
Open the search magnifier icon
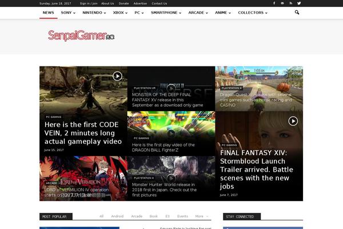pyautogui.click(x=297, y=13)
